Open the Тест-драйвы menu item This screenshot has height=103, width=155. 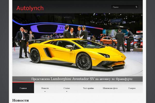[x=88, y=88]
